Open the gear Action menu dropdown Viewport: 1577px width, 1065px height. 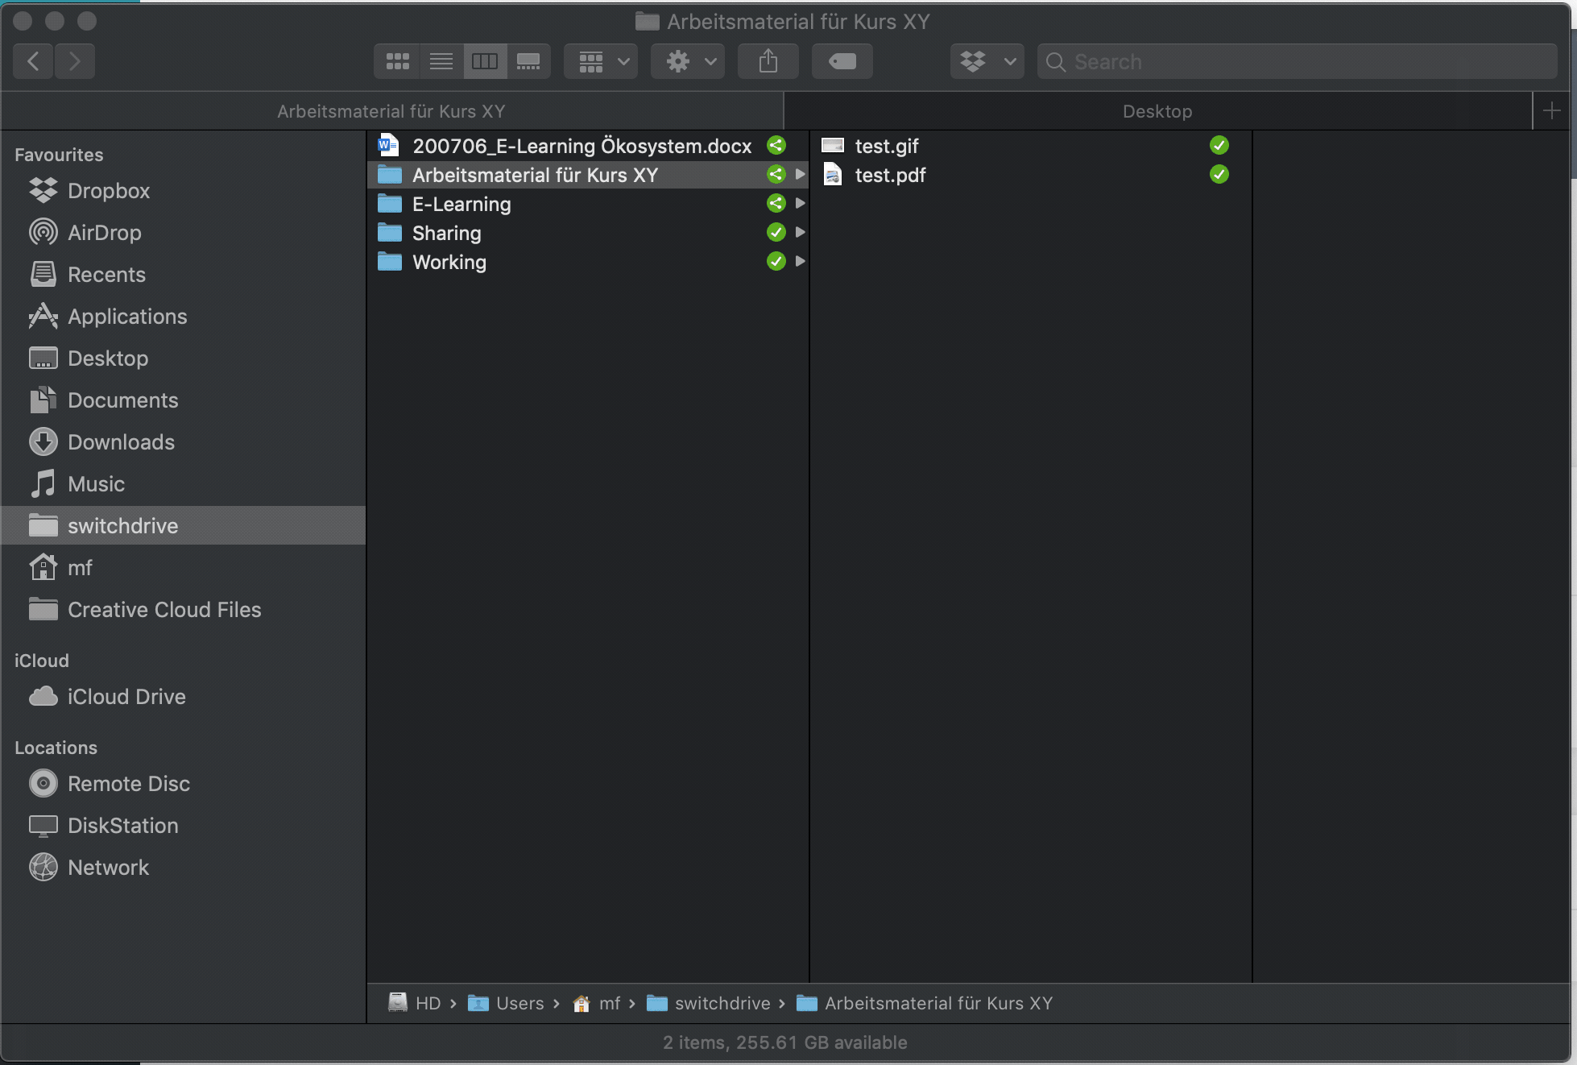[x=687, y=61]
